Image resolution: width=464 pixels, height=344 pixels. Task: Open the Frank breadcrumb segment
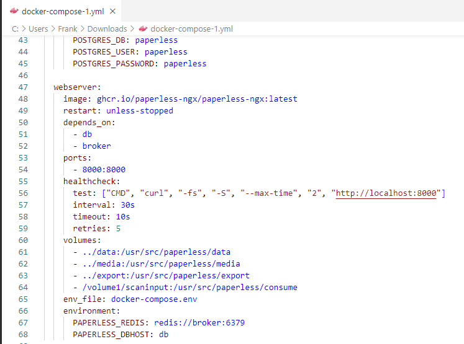[x=68, y=29]
